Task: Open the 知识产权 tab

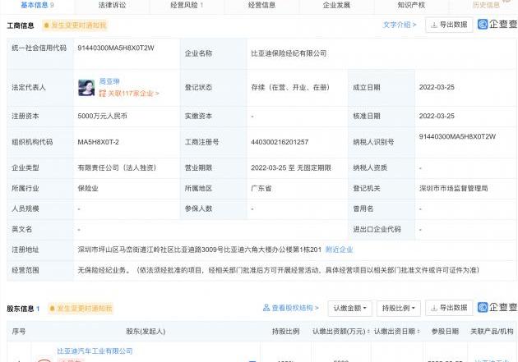Action: (x=411, y=5)
